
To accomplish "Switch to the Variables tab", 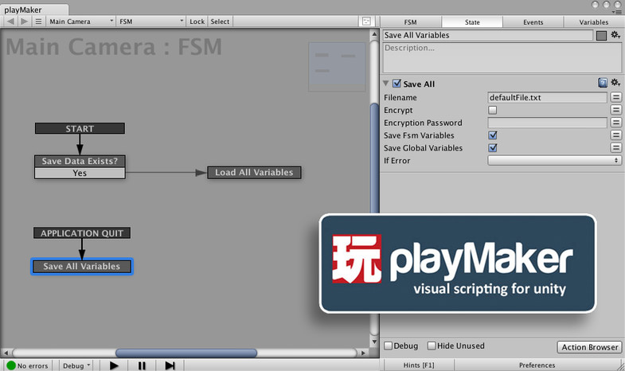I will [x=594, y=22].
